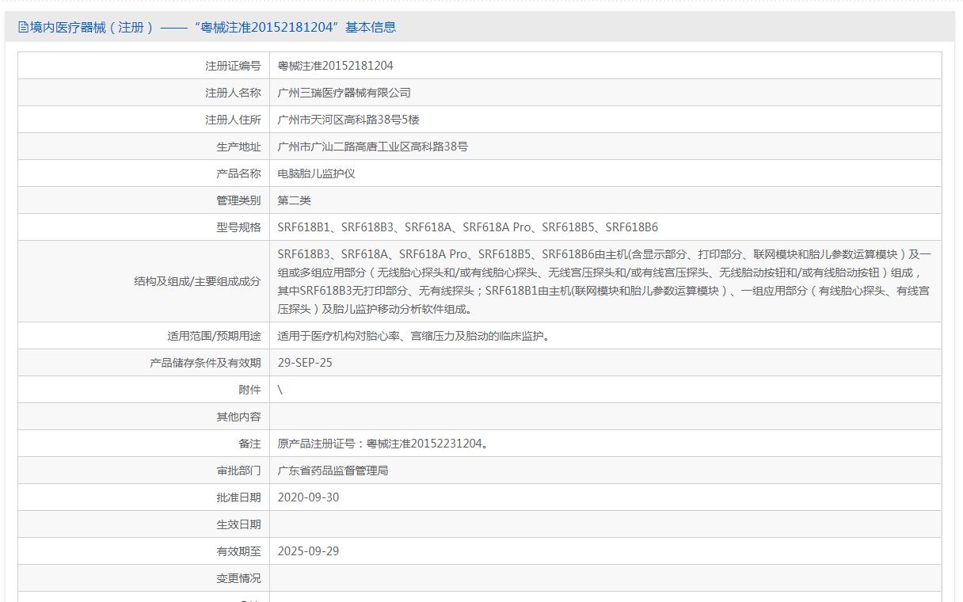
Task: Select management category value 第二类
Action: 294,200
